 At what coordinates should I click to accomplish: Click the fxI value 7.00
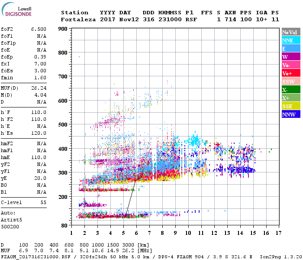click(x=40, y=64)
